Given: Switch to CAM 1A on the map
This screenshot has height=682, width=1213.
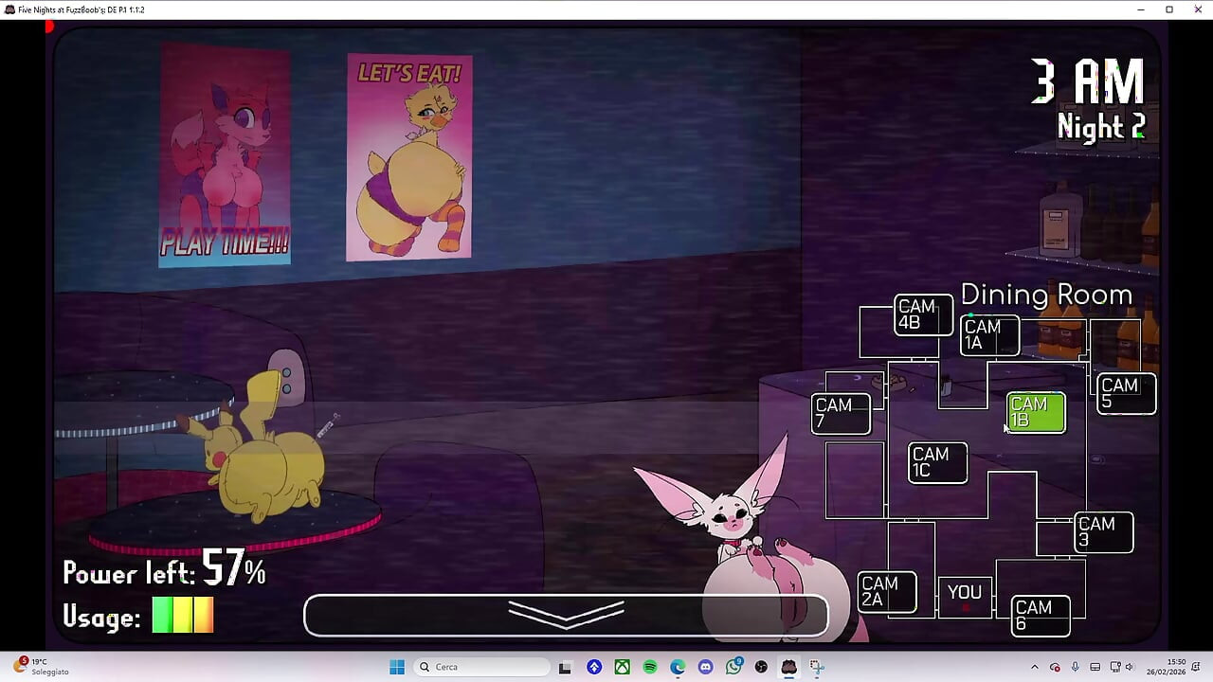Looking at the screenshot, I should [990, 335].
